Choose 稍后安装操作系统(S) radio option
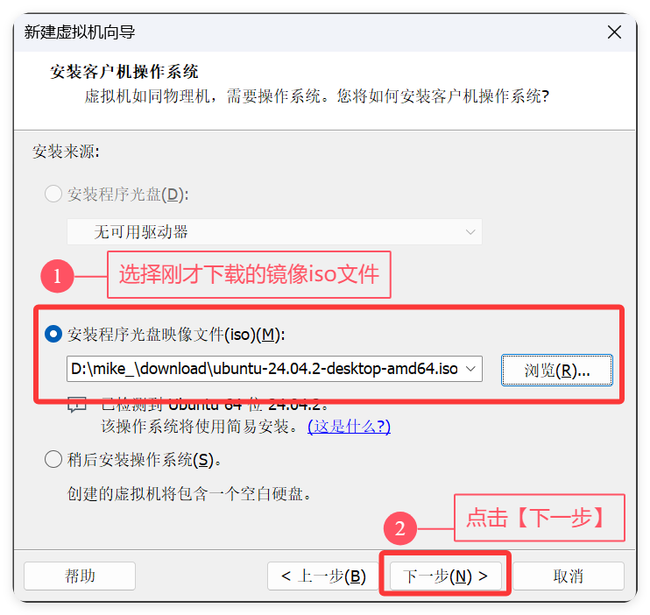 click(53, 459)
